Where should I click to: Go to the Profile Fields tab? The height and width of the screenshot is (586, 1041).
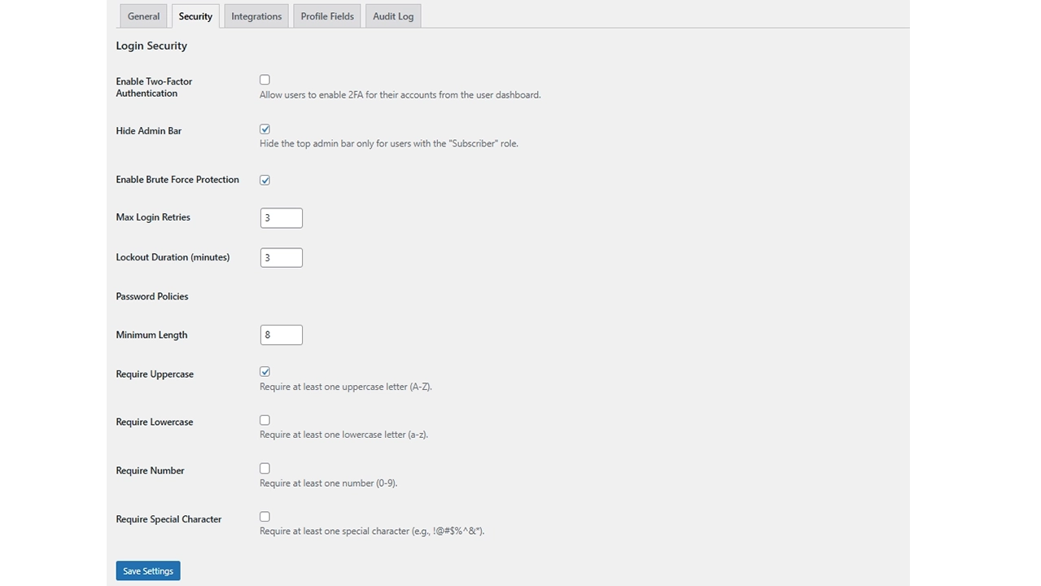(327, 16)
